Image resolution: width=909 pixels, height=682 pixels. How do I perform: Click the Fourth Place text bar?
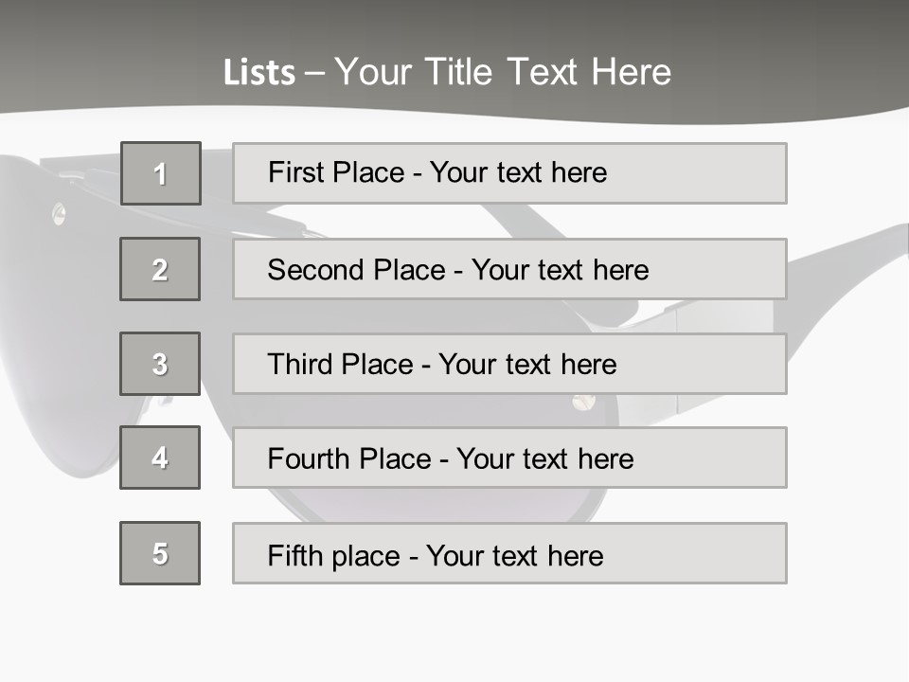point(509,458)
